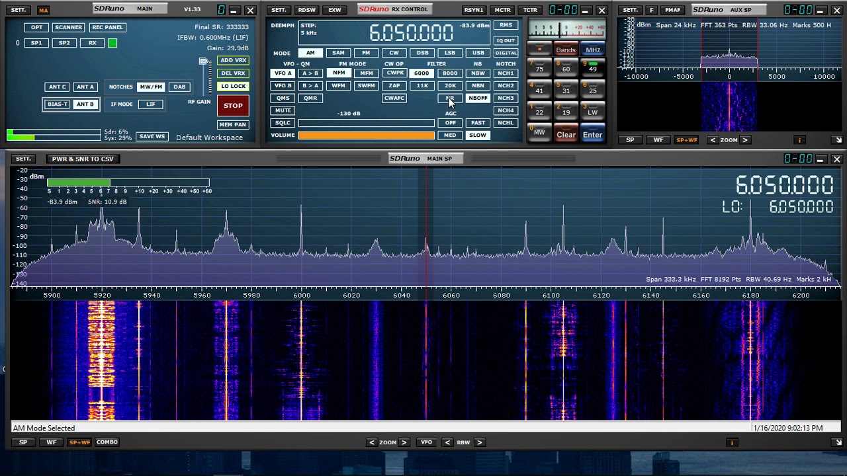The width and height of the screenshot is (847, 476).
Task: Set AGC to FAST
Action: [478, 123]
